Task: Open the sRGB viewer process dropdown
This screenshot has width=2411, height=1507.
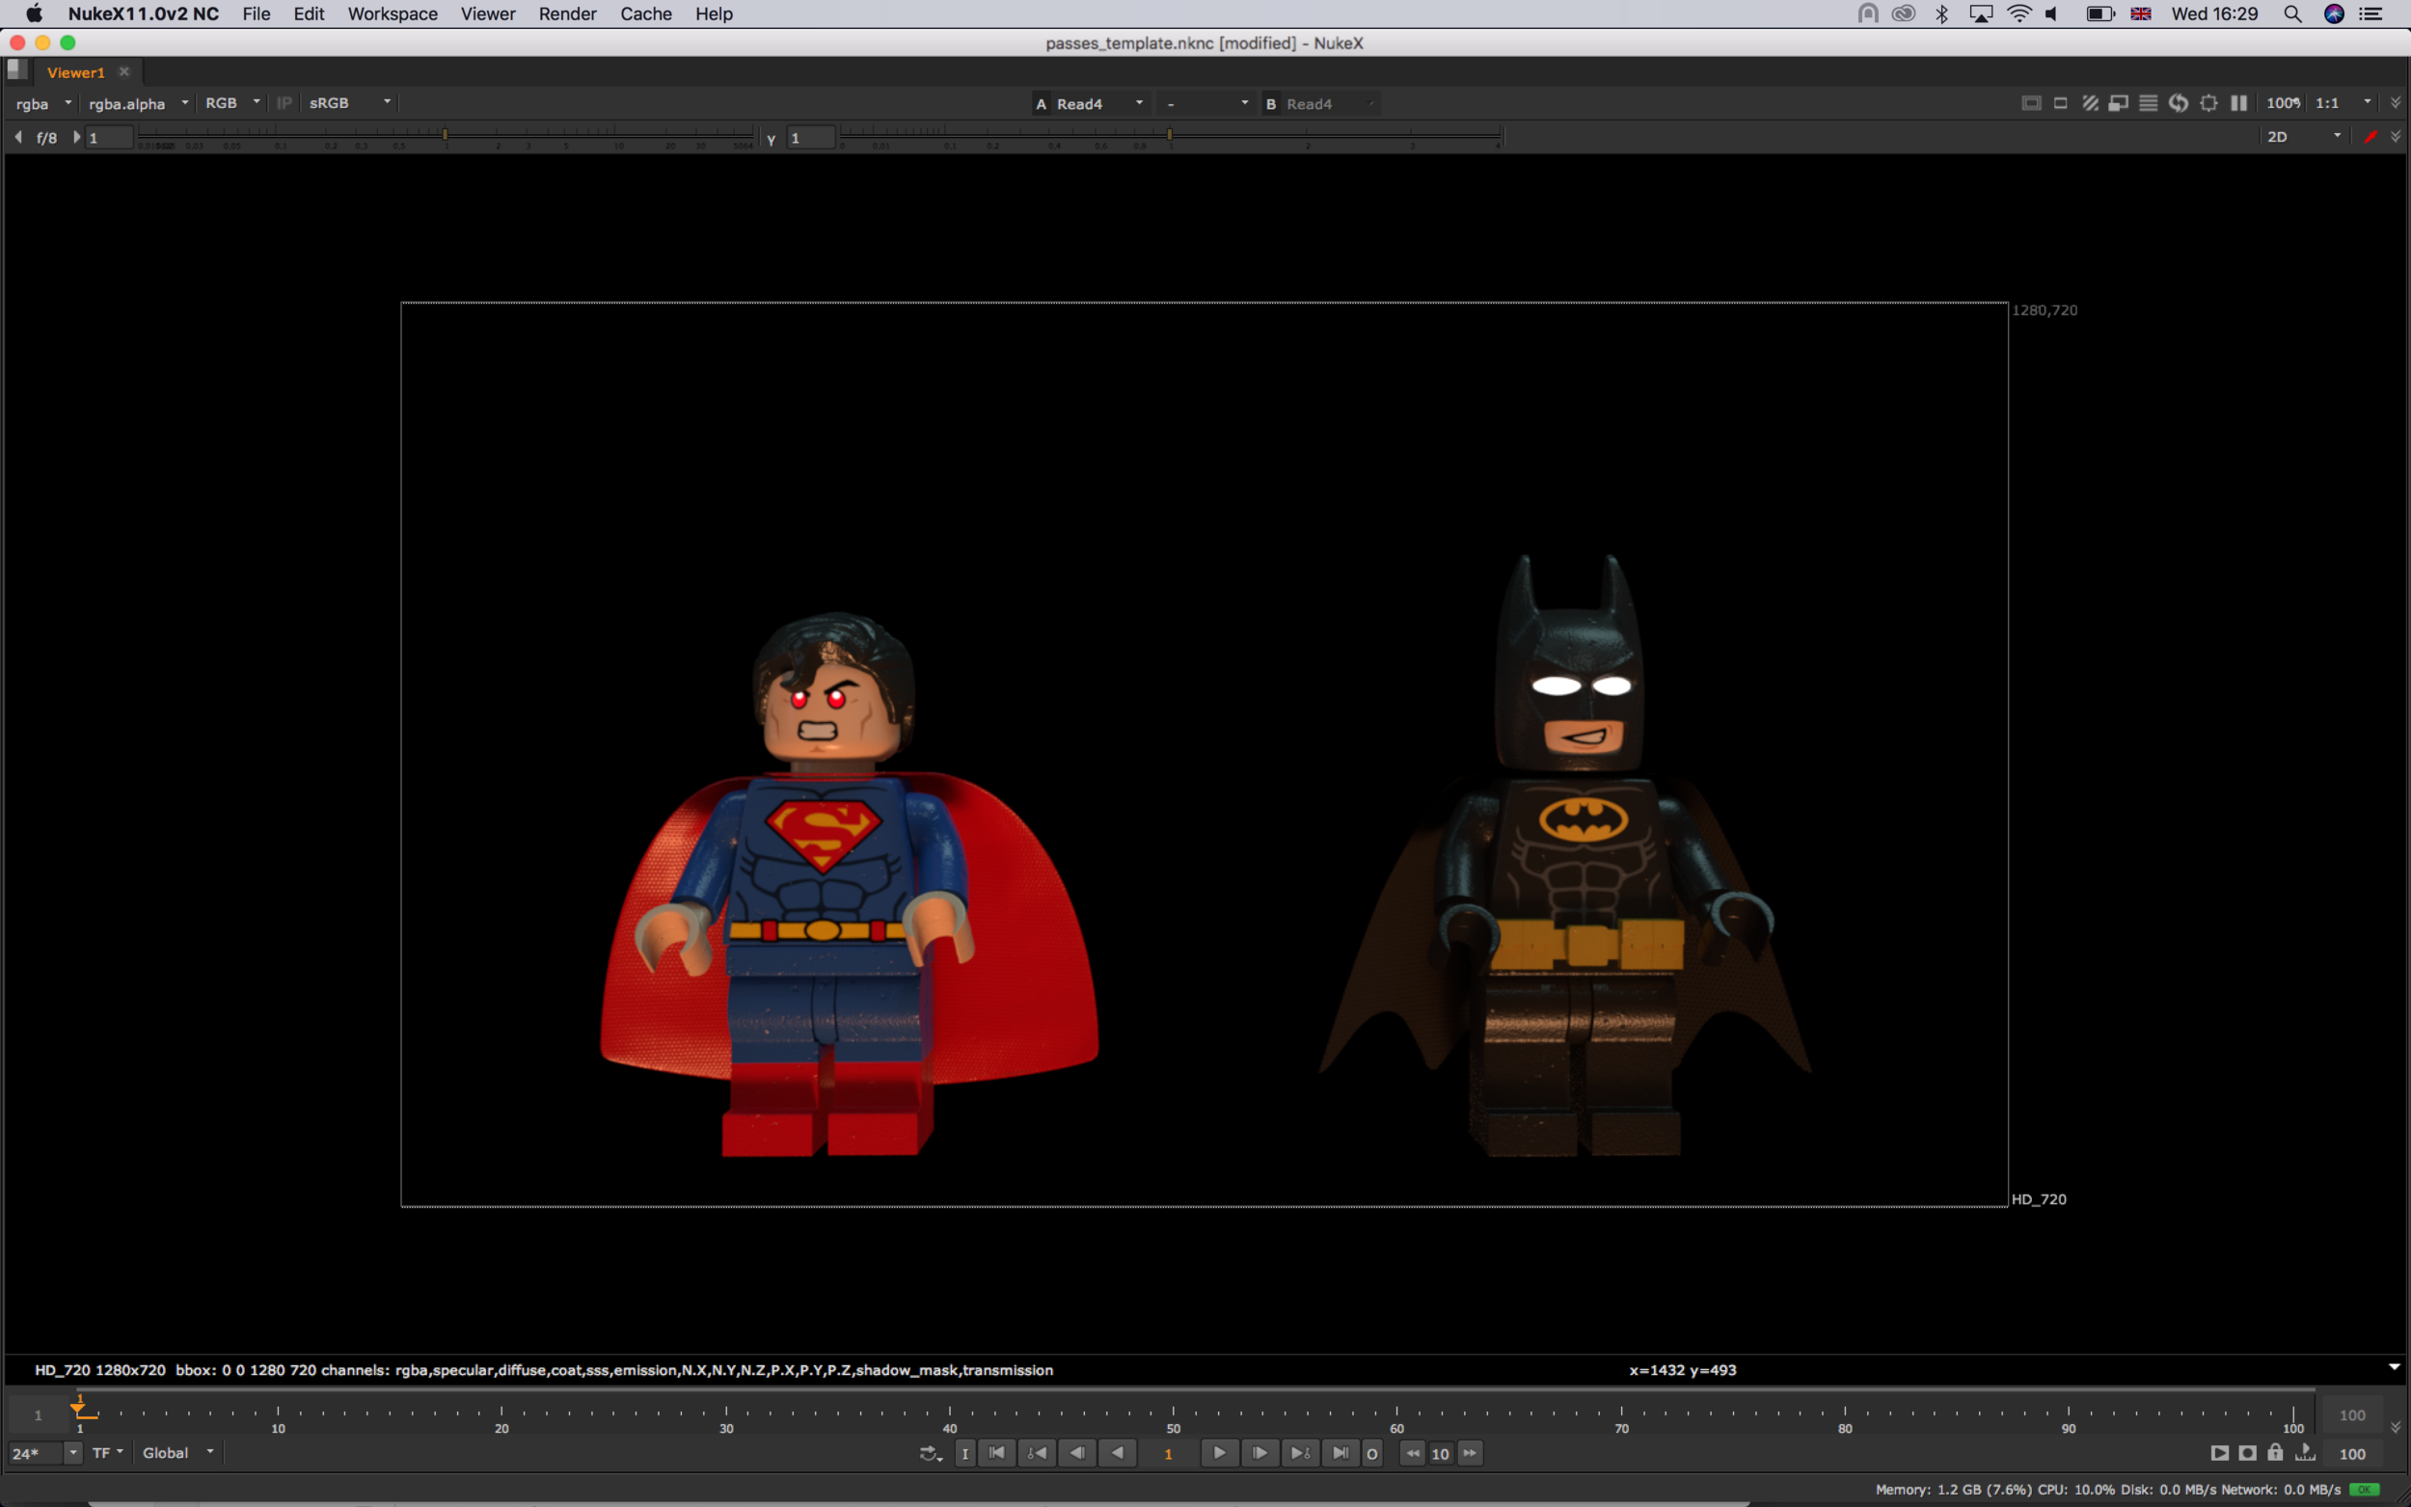Action: (x=350, y=104)
